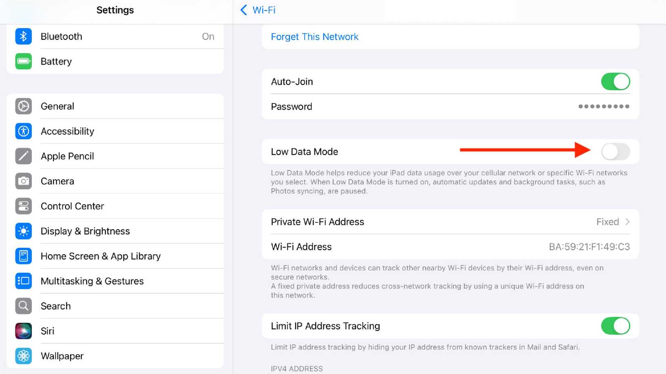Tap the Display & Brightness sun icon
Viewport: 666px width, 374px height.
pyautogui.click(x=23, y=231)
